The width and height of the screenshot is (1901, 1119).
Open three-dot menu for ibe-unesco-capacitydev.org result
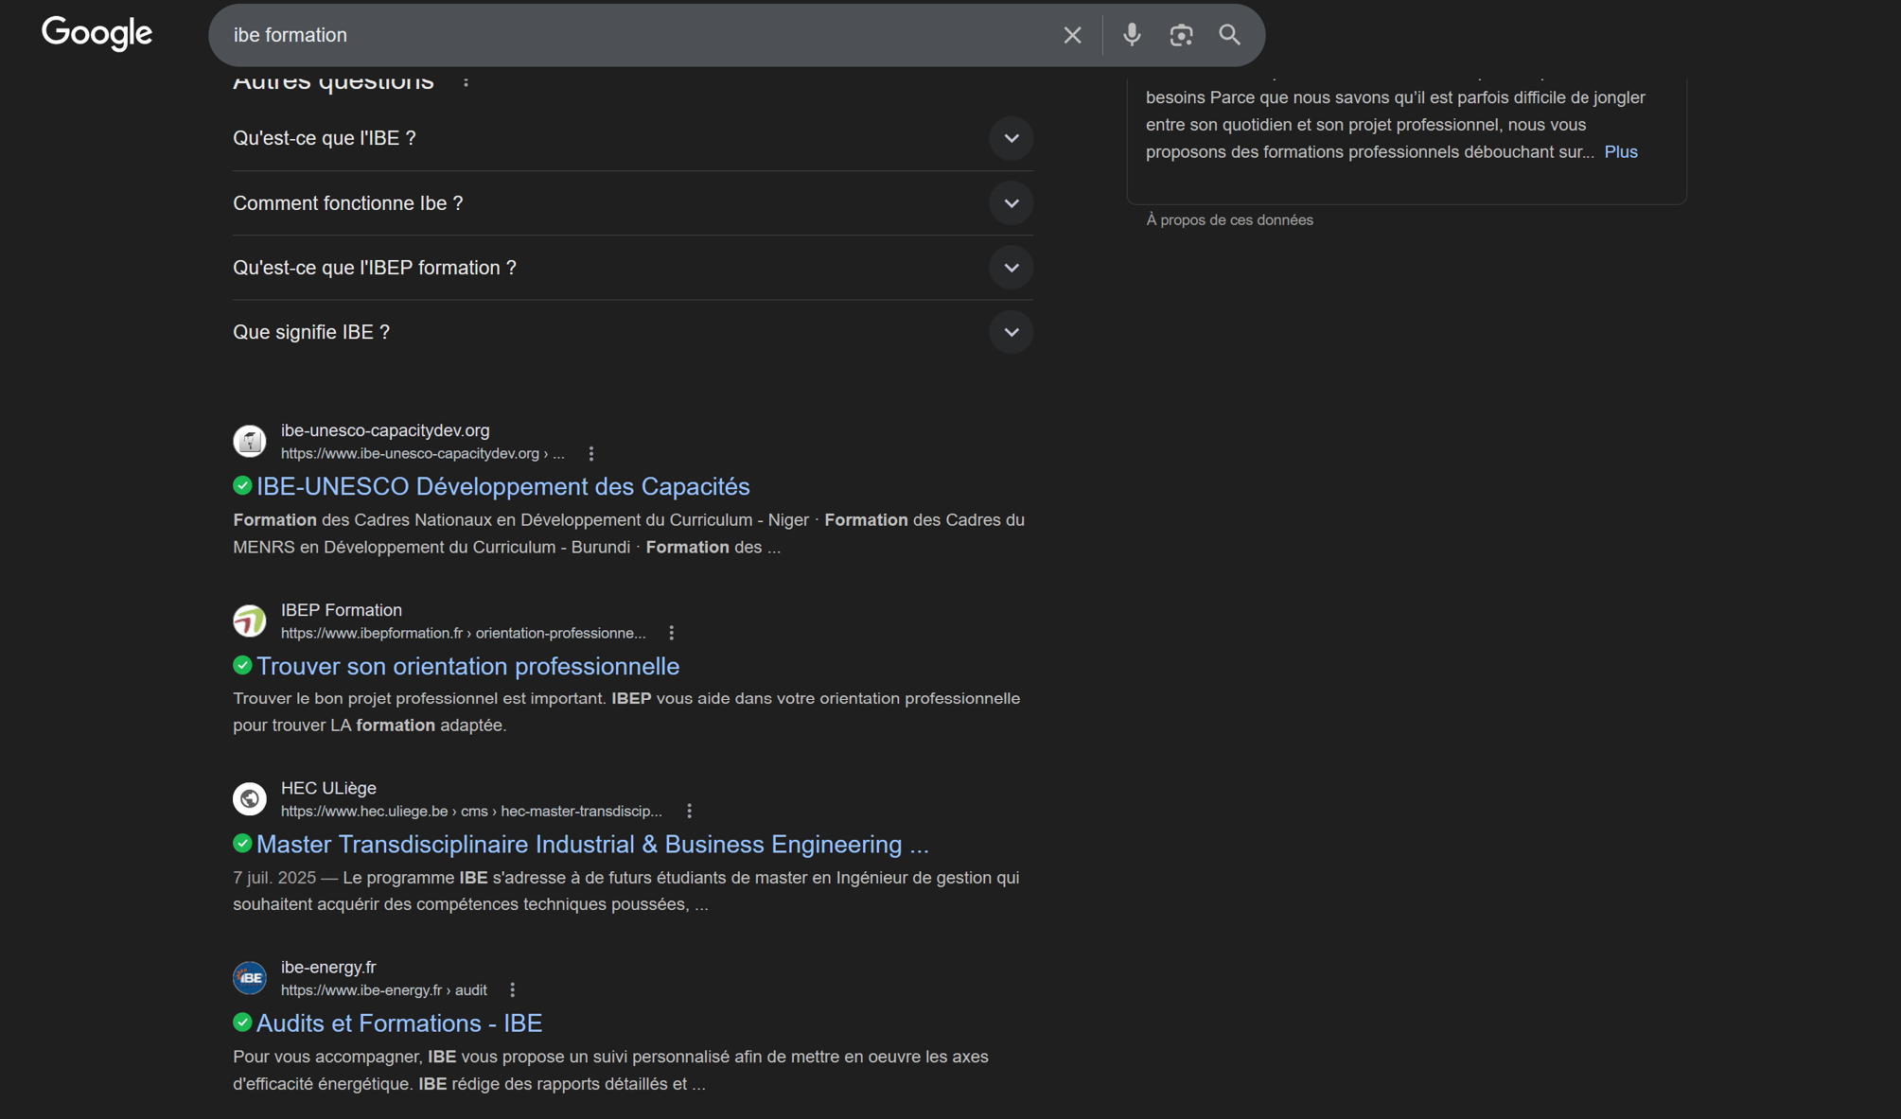coord(591,454)
